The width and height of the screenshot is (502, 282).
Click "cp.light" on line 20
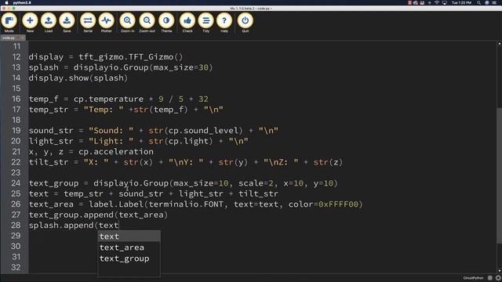point(188,141)
